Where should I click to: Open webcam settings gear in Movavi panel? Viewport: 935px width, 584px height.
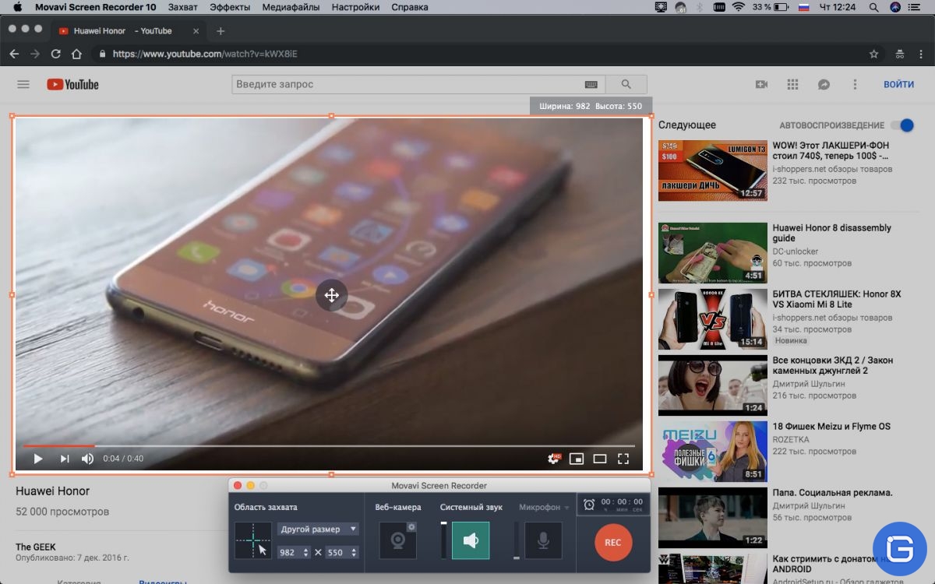click(411, 527)
